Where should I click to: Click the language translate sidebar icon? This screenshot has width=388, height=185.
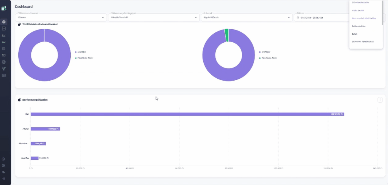[x=4, y=172]
